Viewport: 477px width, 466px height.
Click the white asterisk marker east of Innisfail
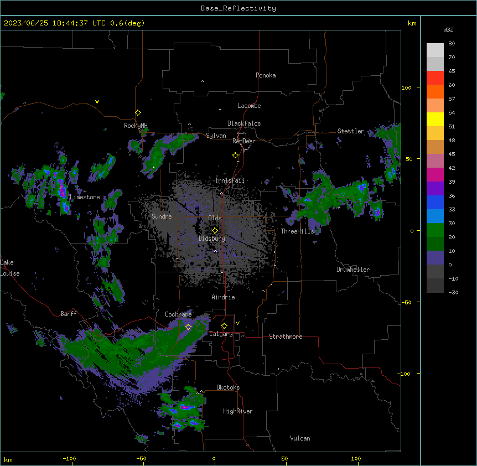(x=278, y=168)
